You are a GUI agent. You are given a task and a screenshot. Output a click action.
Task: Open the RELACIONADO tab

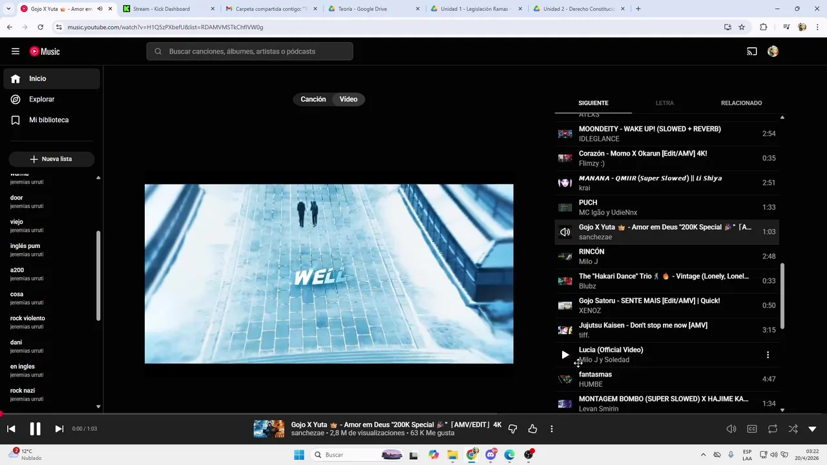(741, 103)
